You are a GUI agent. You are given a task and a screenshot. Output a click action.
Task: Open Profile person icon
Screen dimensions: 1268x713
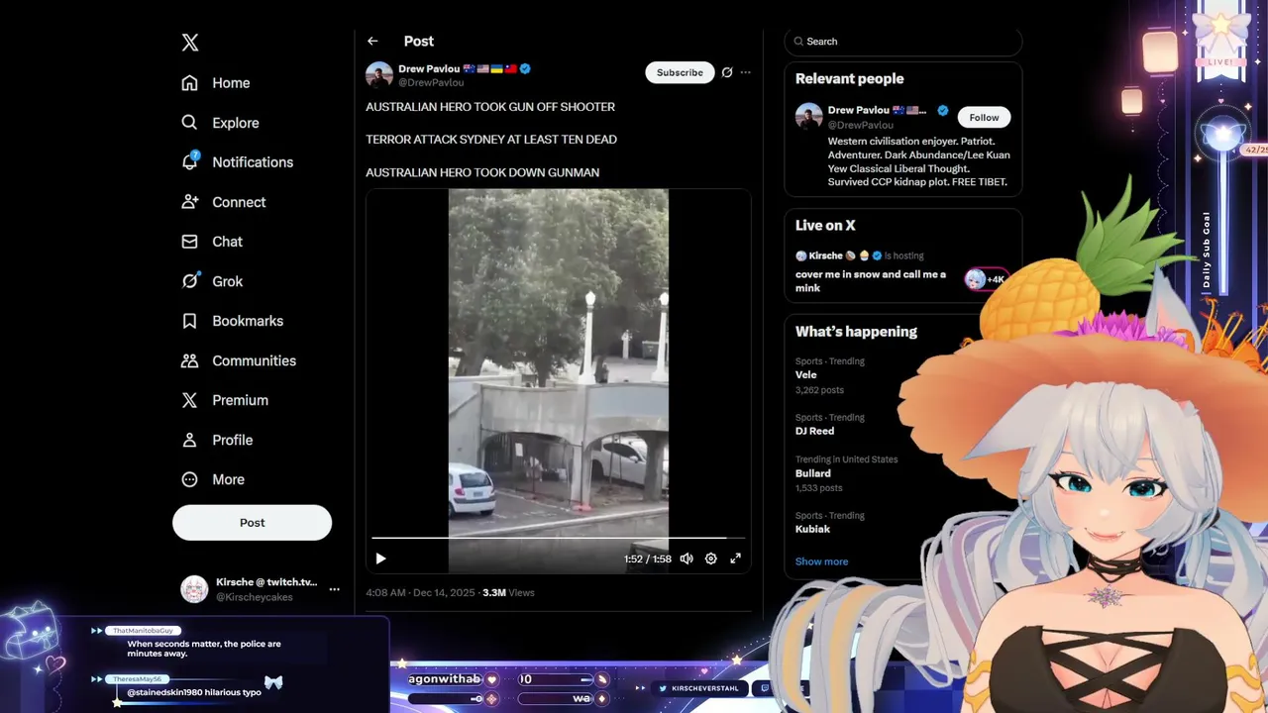click(x=190, y=440)
